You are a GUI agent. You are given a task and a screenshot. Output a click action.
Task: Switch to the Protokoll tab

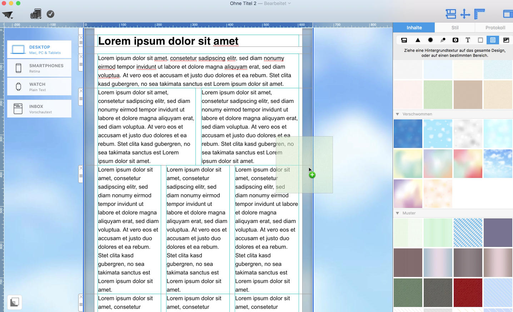[x=495, y=28]
